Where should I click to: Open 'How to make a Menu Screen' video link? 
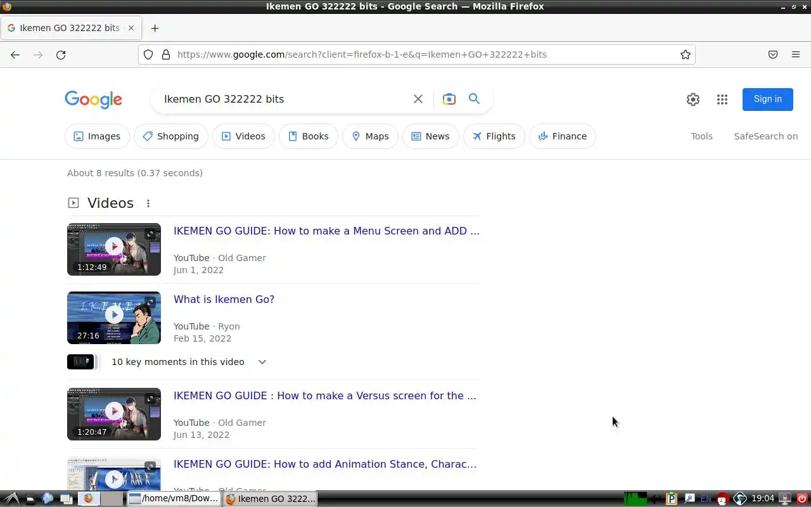(x=326, y=231)
